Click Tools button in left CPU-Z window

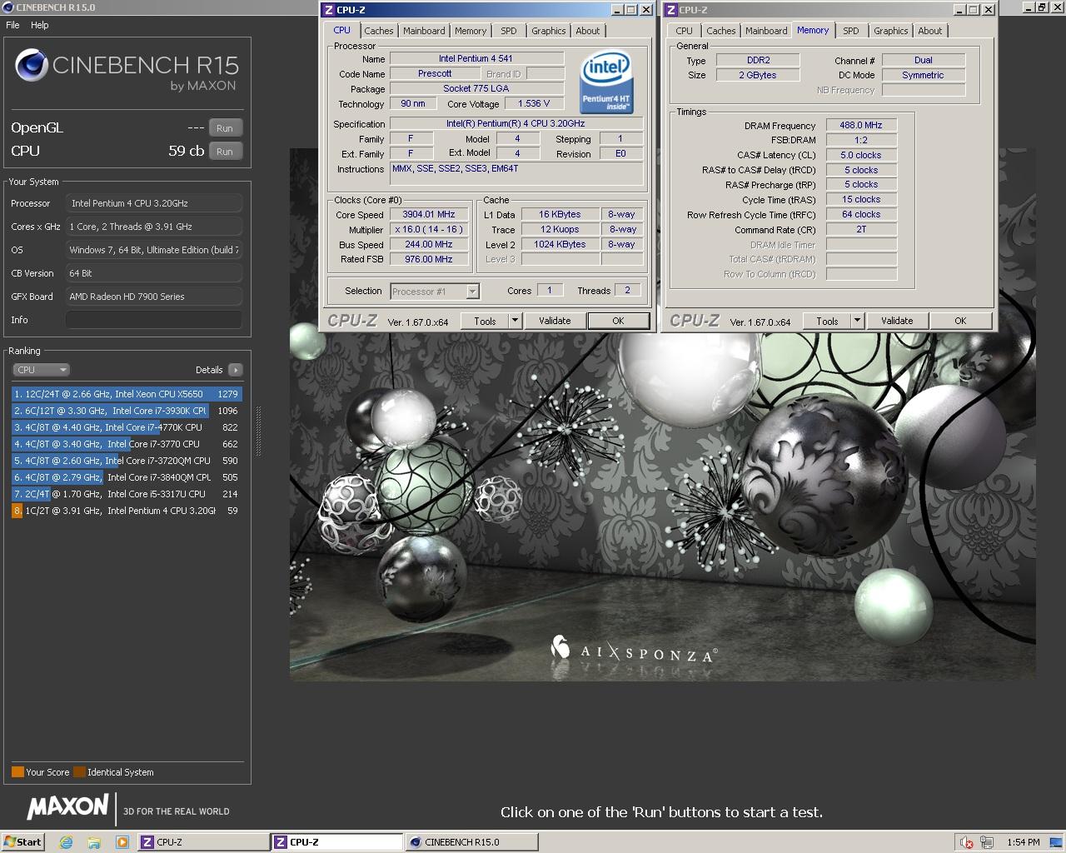485,321
